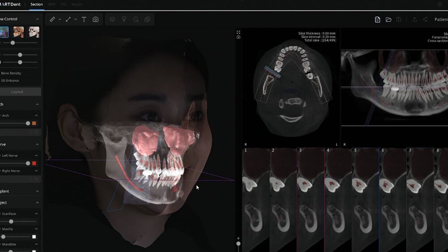448x252 pixels.
Task: Click the new document icon
Action: [378, 20]
